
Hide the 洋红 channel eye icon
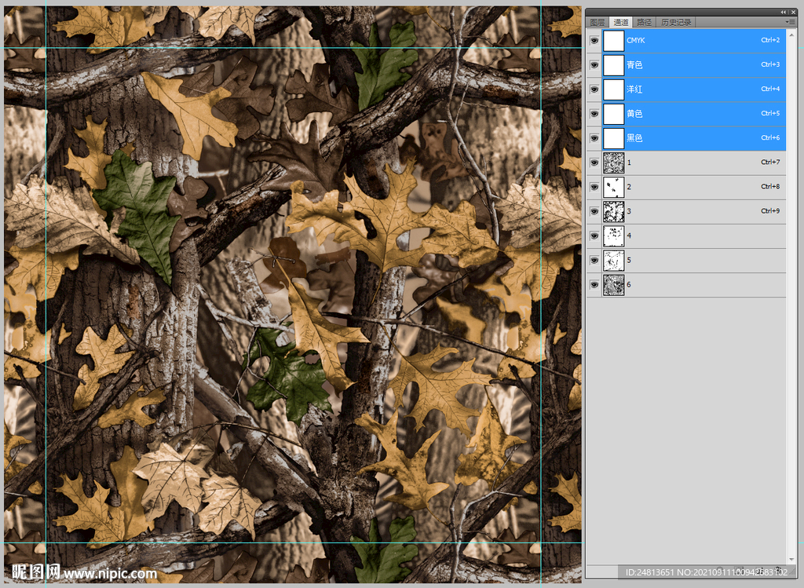click(594, 89)
